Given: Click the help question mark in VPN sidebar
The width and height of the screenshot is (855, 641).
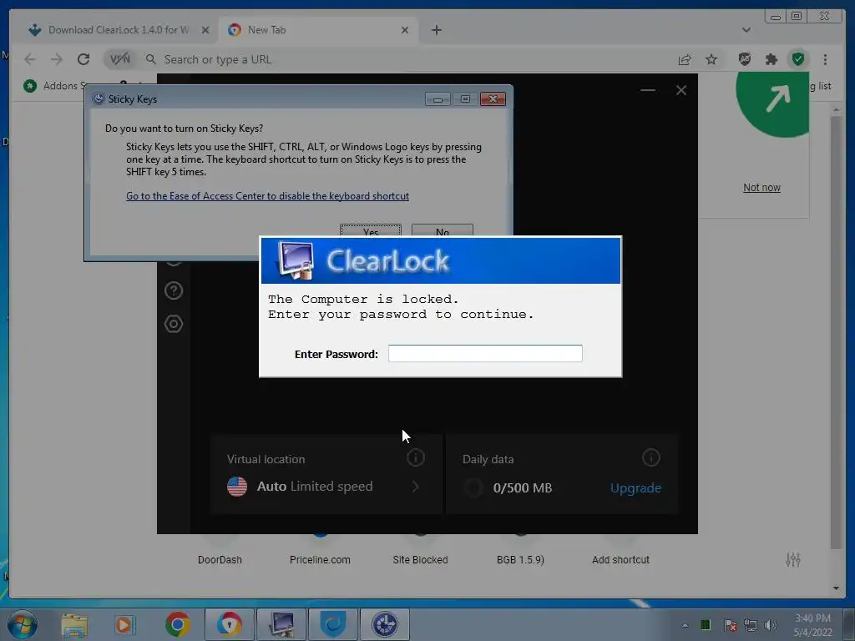Looking at the screenshot, I should coord(174,290).
